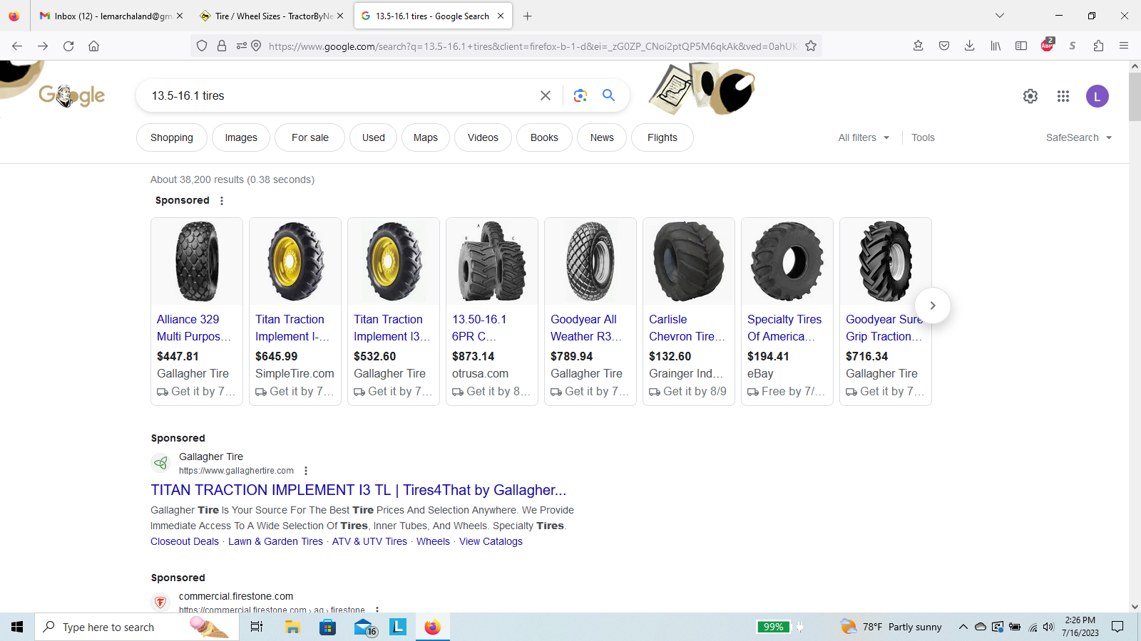This screenshot has height=641, width=1141.
Task: Go back to the previous page
Action: (17, 46)
